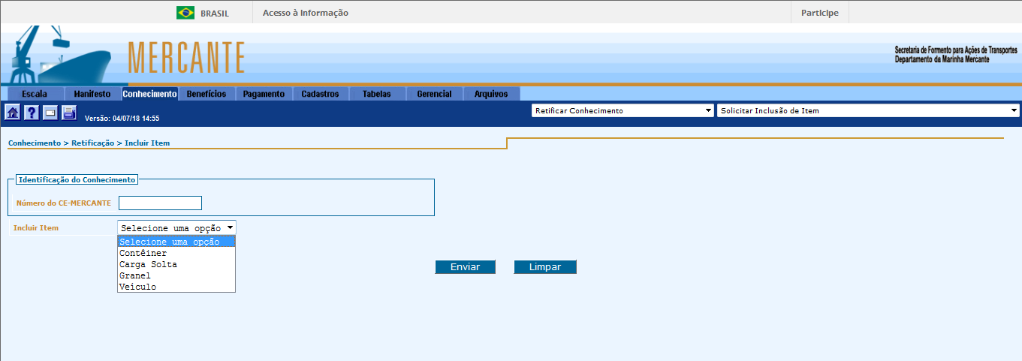Image resolution: width=1022 pixels, height=361 pixels.
Task: Select the Conhecimento tab
Action: [x=149, y=95]
